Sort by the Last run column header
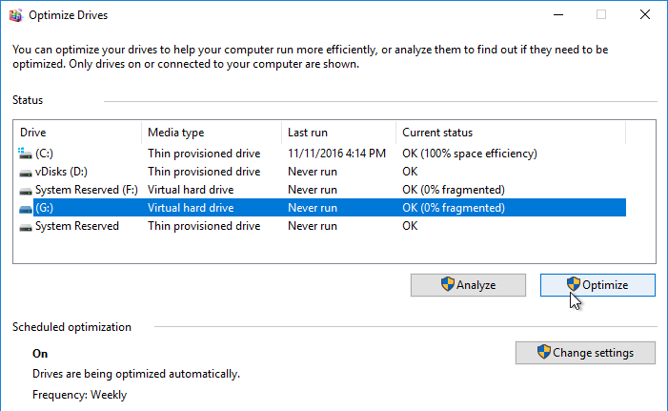Image resolution: width=668 pixels, height=411 pixels. [338, 133]
